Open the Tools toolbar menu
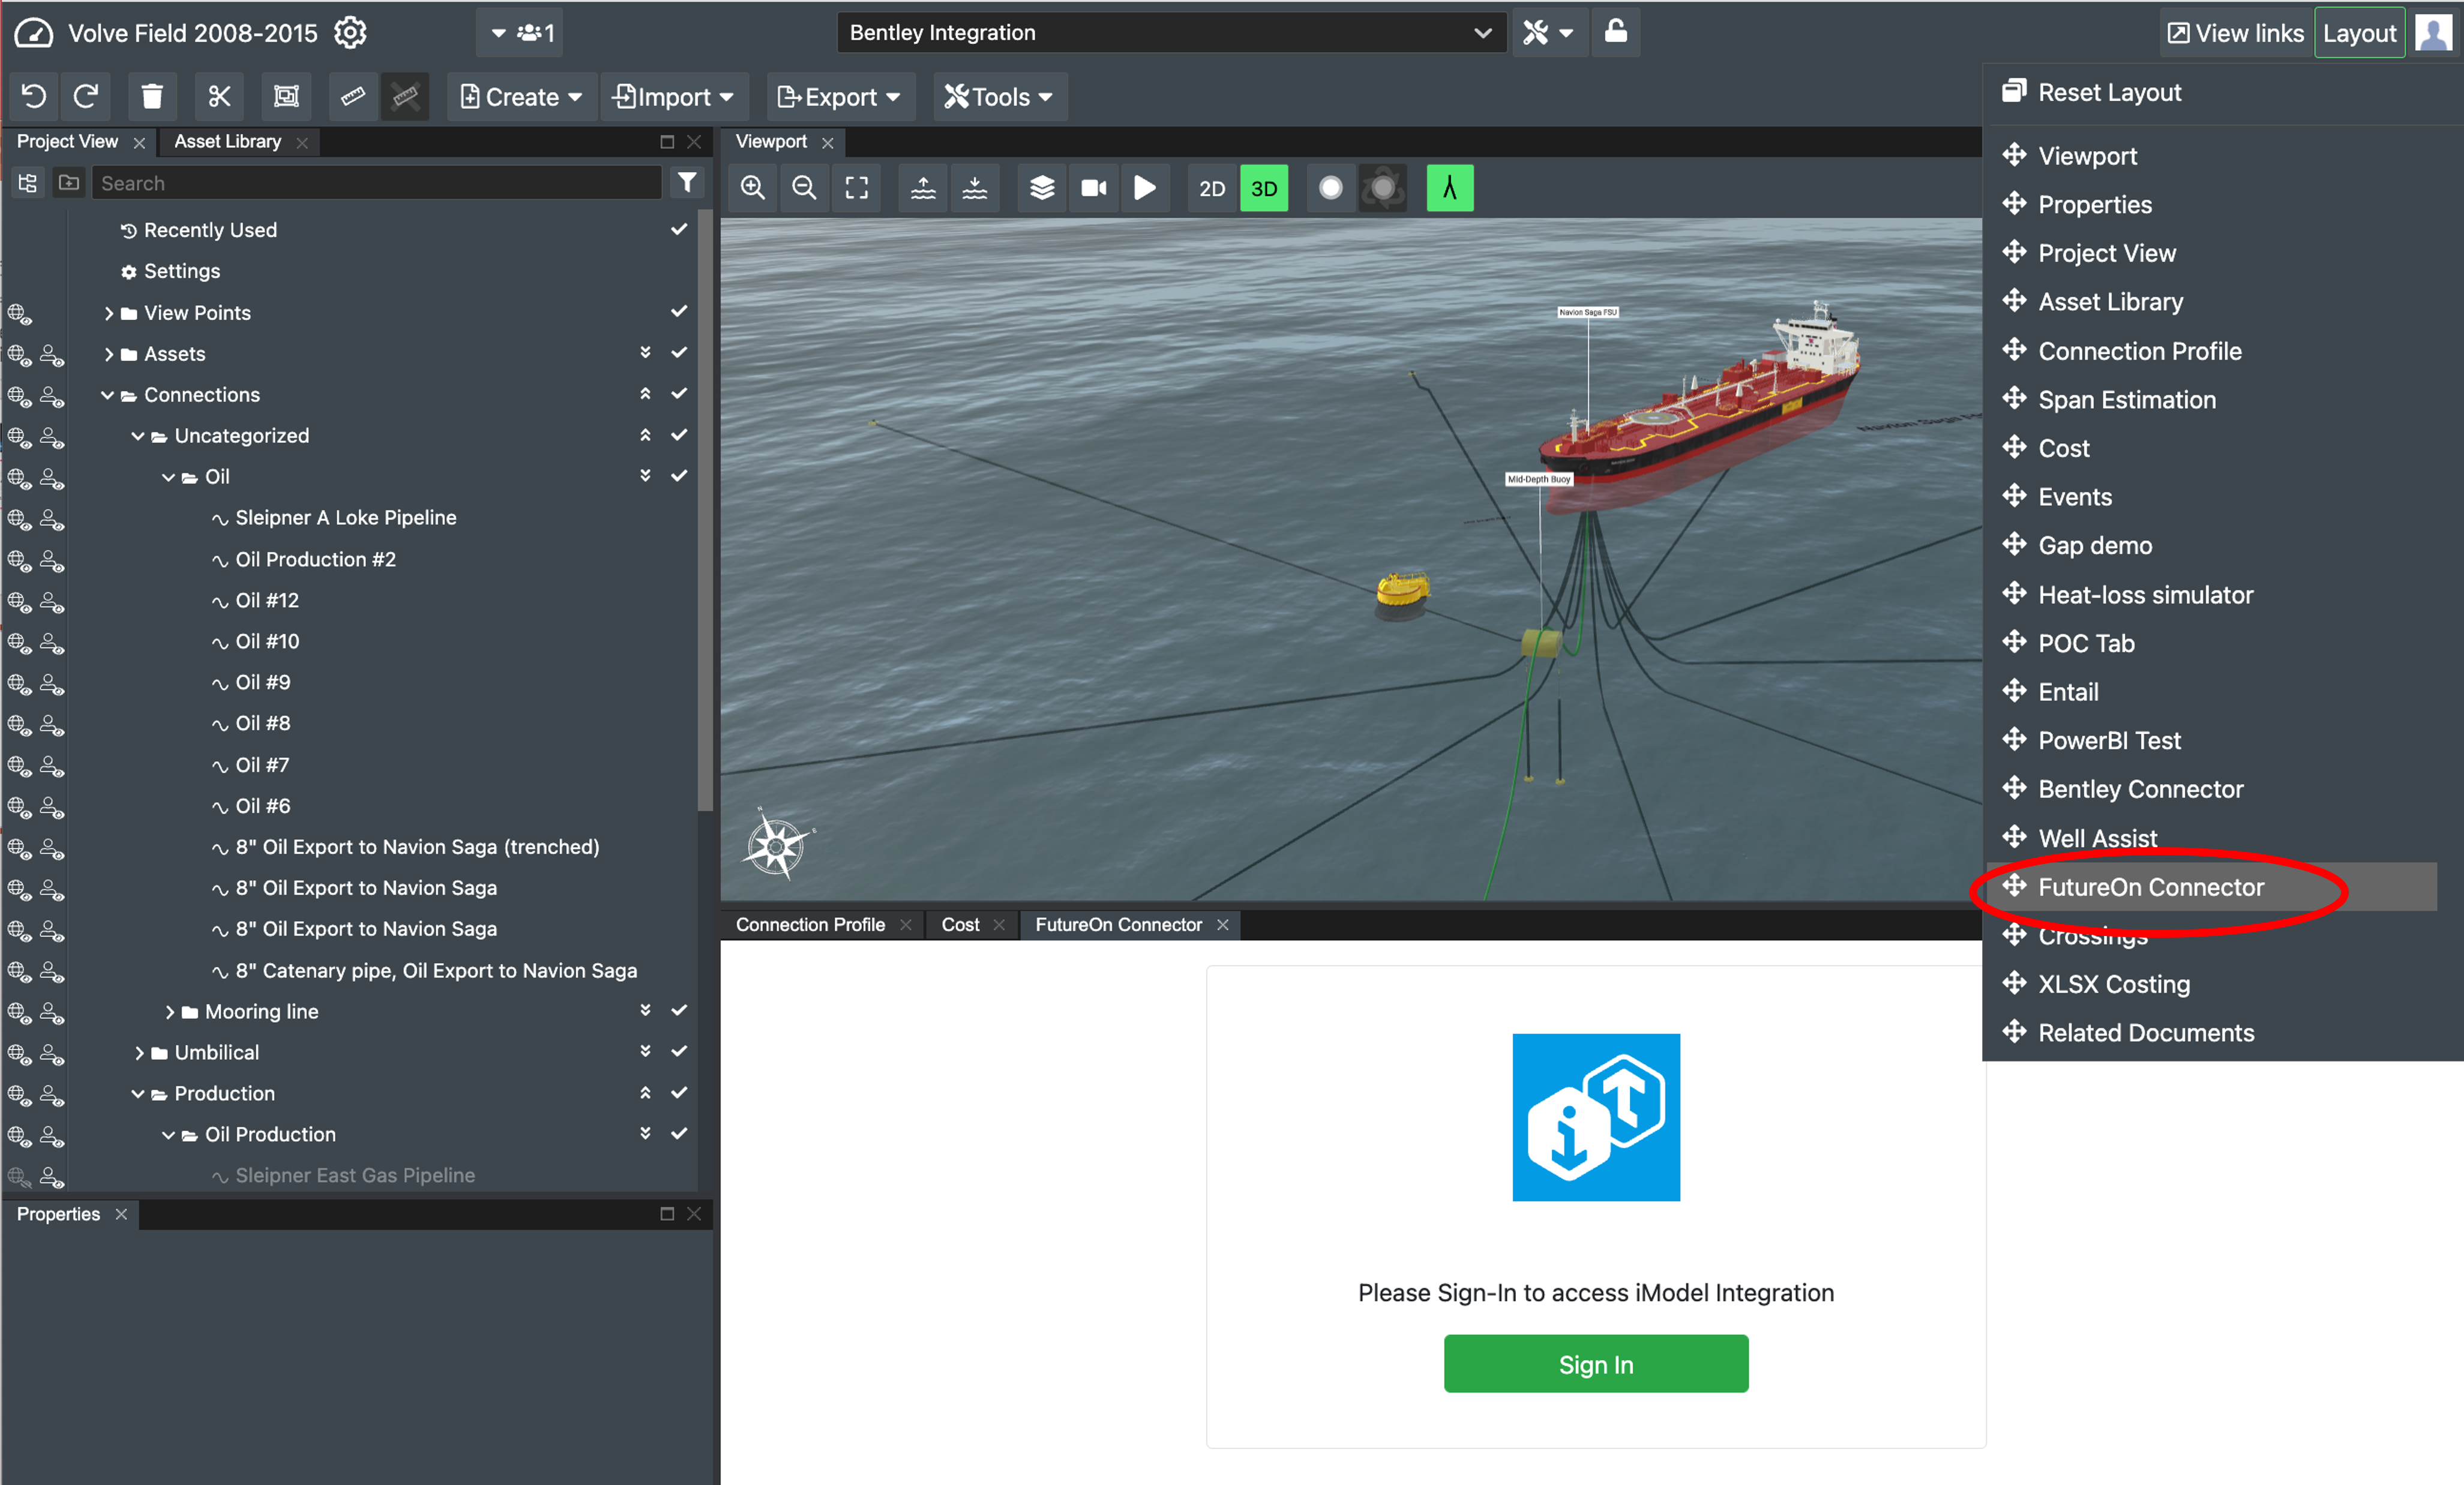Viewport: 2464px width, 1485px height. [x=999, y=96]
